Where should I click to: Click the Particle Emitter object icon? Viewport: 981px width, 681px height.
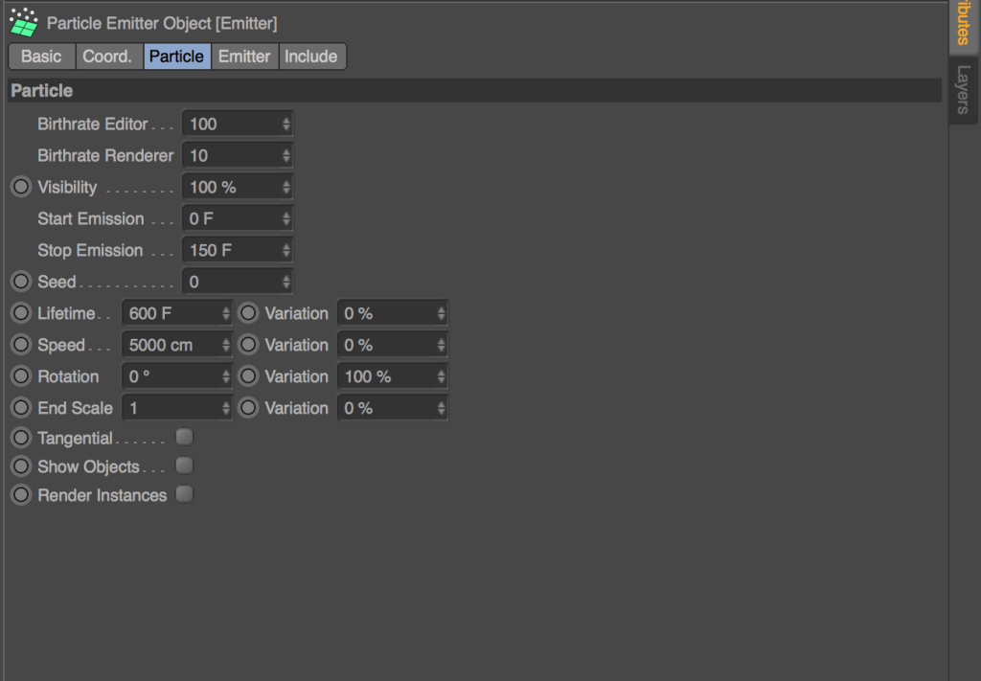[24, 23]
